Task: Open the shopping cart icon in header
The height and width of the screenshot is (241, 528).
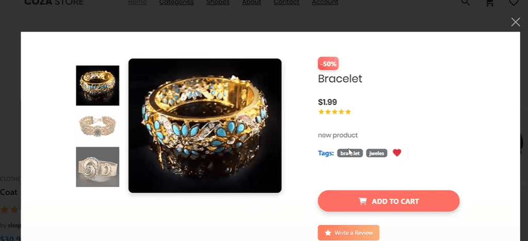Action: click(490, 3)
